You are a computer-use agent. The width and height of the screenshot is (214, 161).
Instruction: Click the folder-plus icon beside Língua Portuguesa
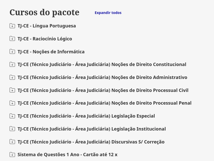coord(12,26)
